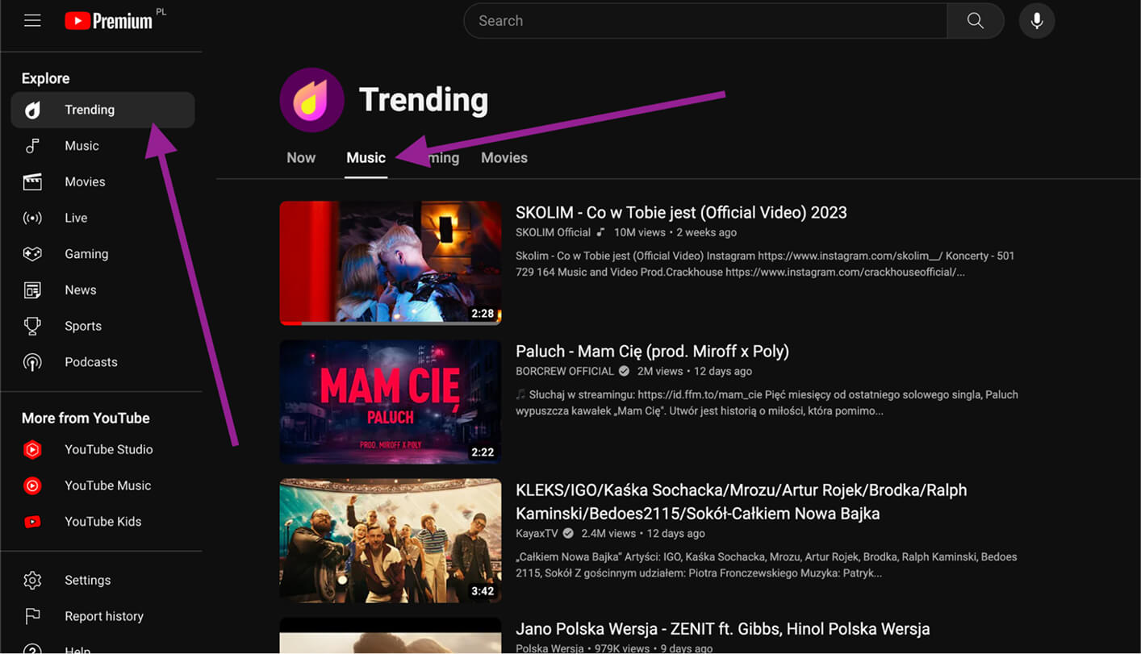Click the description starting 'Całkiem Nowa Bajka Artyści'

767,565
